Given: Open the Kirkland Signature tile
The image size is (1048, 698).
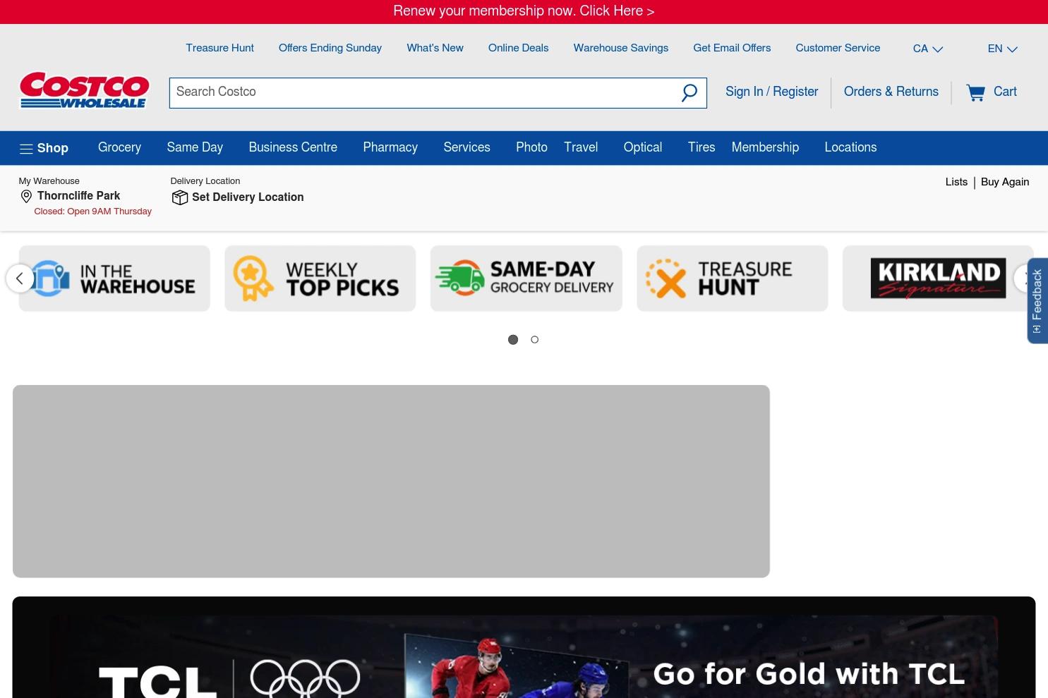Looking at the screenshot, I should [938, 278].
